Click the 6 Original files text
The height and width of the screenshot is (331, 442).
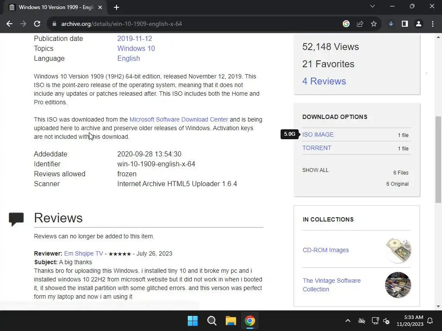(397, 184)
